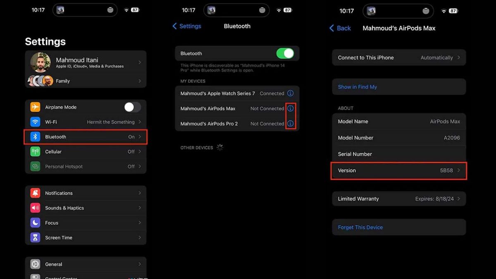Tap the battery indicator in middle screen's status bar
Image resolution: width=496 pixels, height=279 pixels.
[288, 10]
